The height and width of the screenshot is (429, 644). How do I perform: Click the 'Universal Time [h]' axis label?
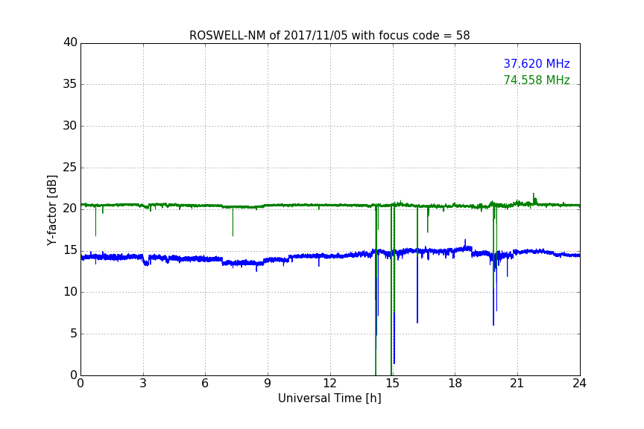(329, 398)
